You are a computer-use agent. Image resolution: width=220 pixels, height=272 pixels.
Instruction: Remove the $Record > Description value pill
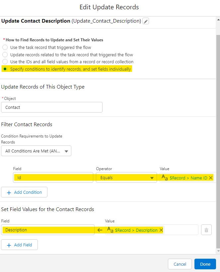(x=161, y=230)
